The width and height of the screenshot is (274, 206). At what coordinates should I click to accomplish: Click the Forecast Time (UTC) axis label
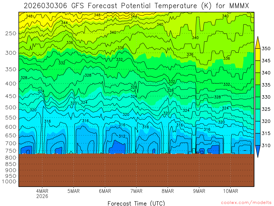tap(136, 203)
